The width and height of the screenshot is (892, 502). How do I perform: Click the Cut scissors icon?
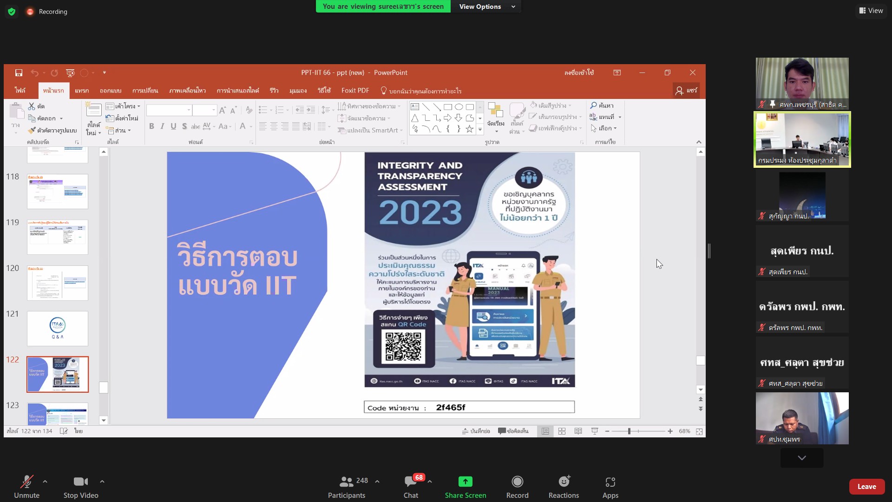click(x=32, y=106)
